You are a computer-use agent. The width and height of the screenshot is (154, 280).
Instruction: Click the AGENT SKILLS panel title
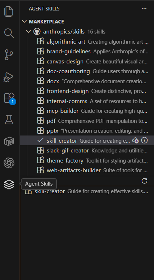(44, 9)
